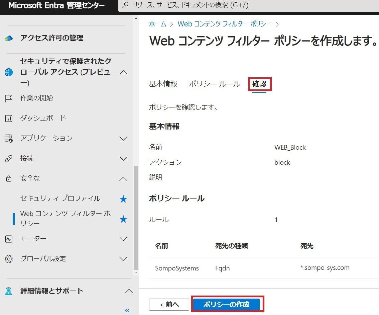Click the plug icon beside 接続
The height and width of the screenshot is (315, 379).
(8, 159)
